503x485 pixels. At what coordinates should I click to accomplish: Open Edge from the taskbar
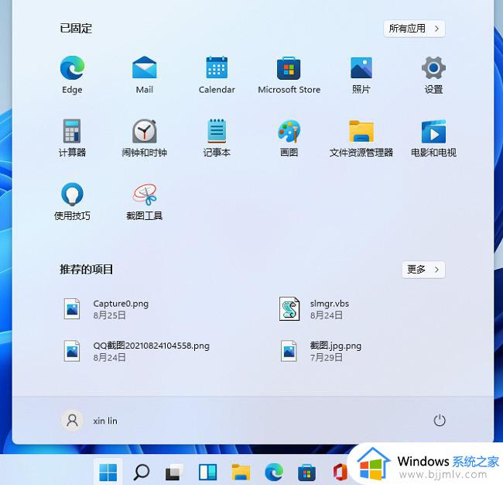point(274,472)
